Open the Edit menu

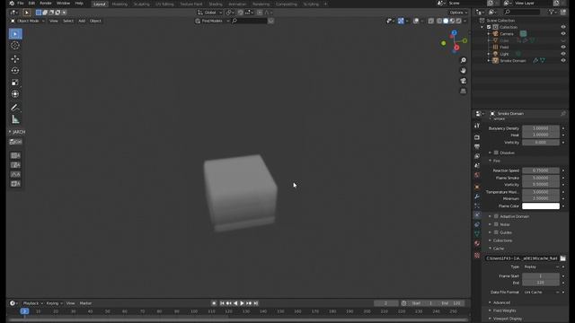click(31, 4)
